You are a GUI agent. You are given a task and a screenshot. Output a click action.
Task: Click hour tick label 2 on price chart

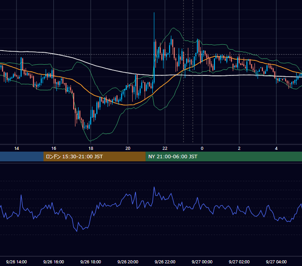(239, 149)
